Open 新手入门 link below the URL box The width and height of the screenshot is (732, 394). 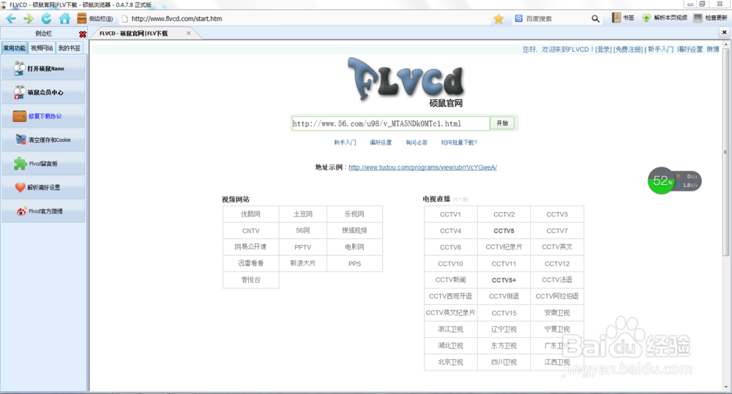345,143
